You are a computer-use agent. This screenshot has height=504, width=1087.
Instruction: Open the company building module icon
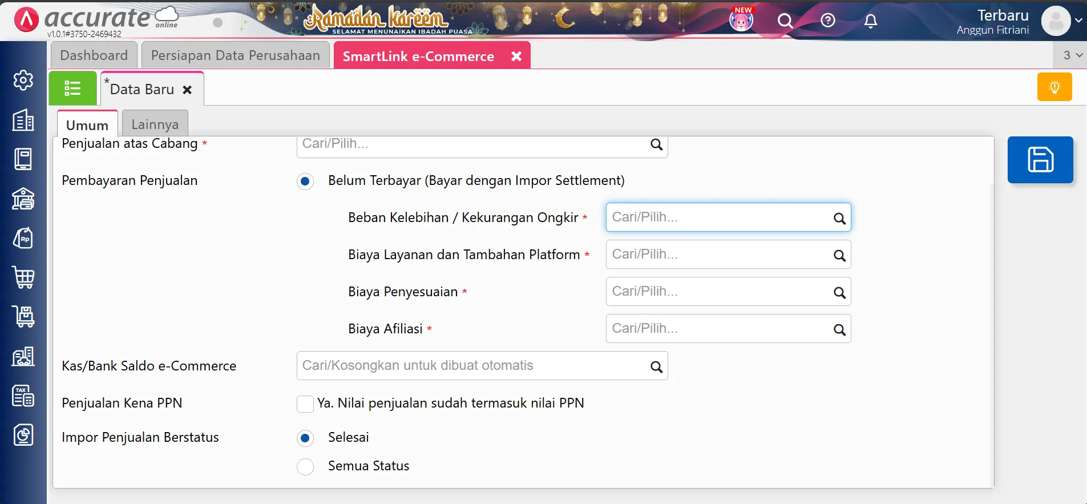pyautogui.click(x=23, y=120)
